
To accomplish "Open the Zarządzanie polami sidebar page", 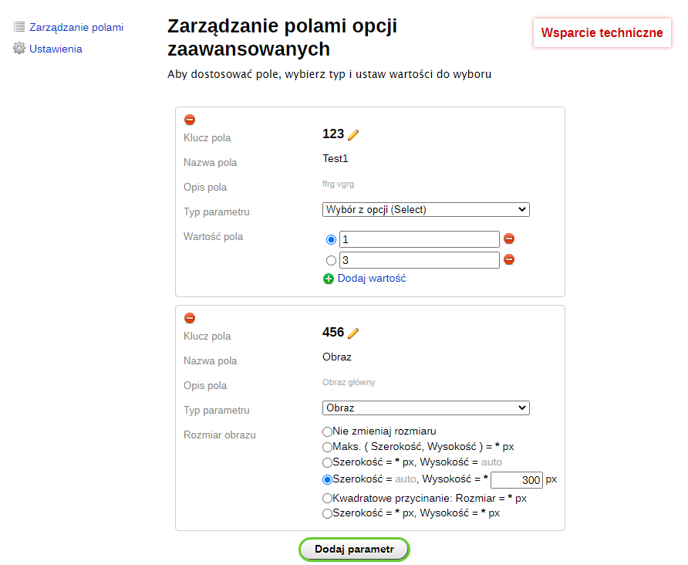I will coord(75,26).
